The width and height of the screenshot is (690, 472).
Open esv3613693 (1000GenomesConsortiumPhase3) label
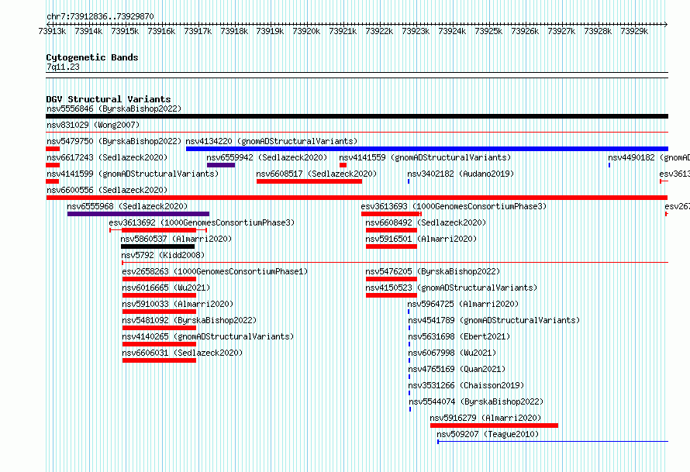(x=454, y=206)
